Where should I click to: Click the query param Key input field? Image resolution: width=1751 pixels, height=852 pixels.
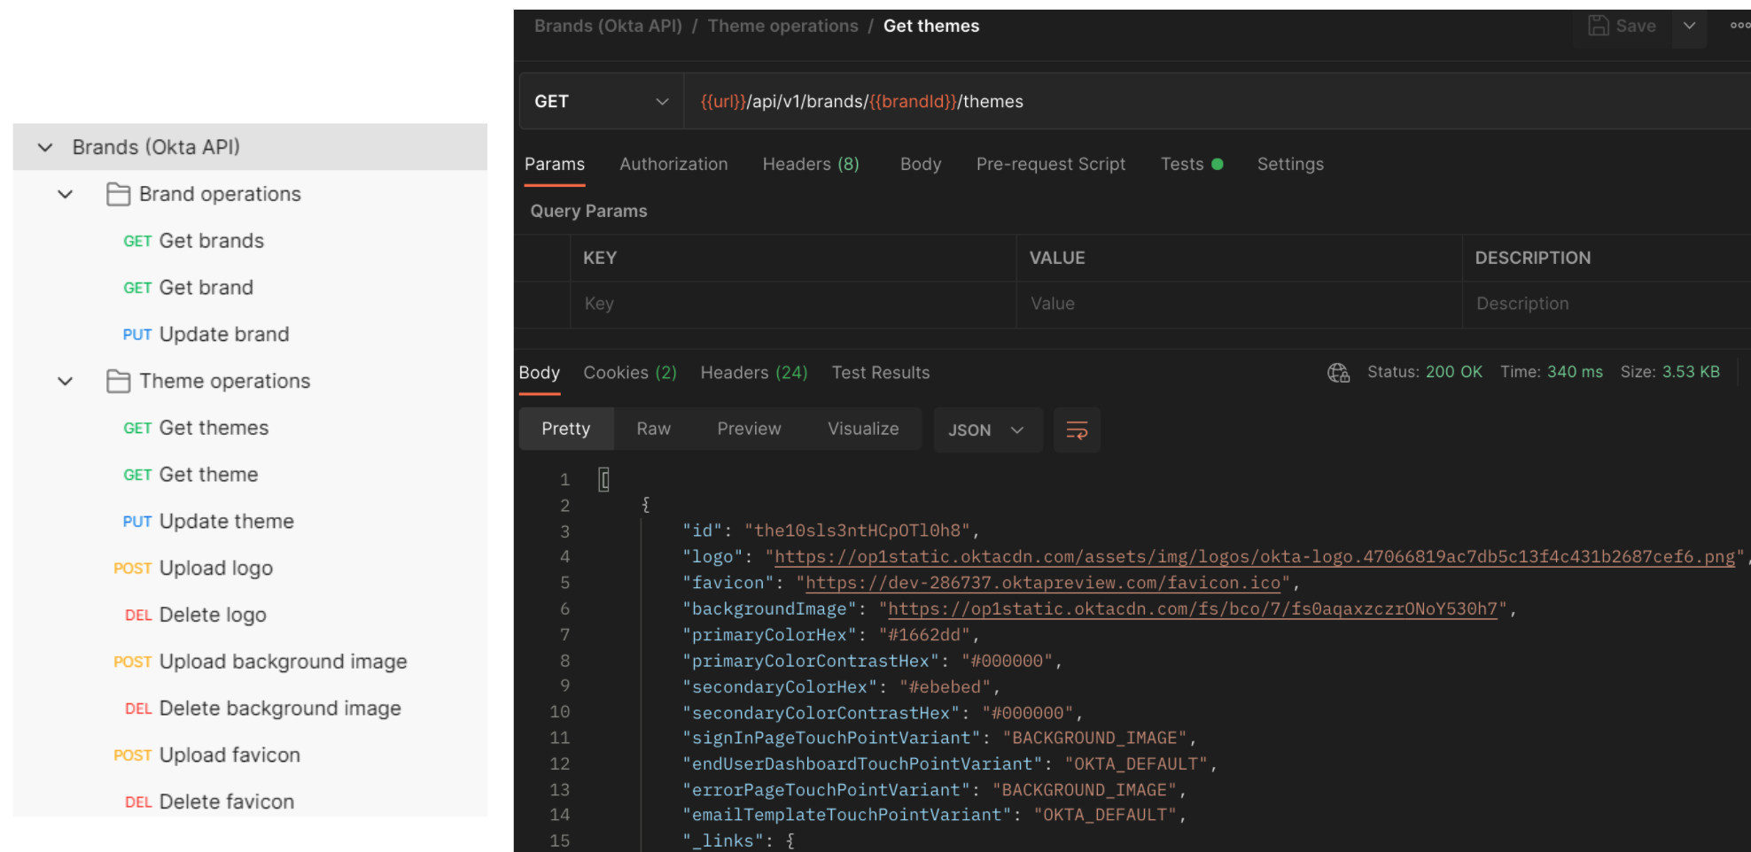(792, 304)
